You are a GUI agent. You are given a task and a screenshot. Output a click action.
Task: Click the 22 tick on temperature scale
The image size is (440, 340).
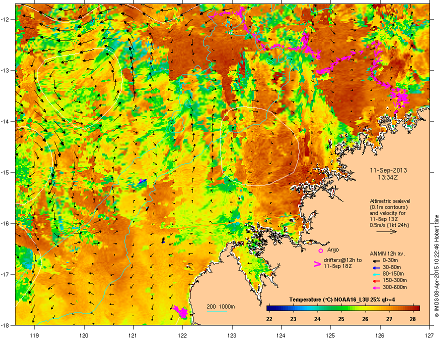pos(269,319)
